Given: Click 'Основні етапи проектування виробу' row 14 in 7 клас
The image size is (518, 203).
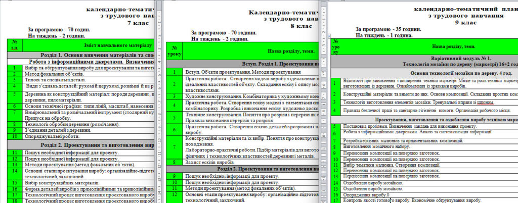Looking at the screenshot, I should tap(81, 174).
